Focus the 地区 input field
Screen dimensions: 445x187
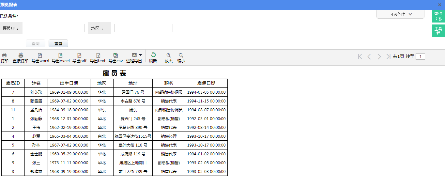point(143,28)
